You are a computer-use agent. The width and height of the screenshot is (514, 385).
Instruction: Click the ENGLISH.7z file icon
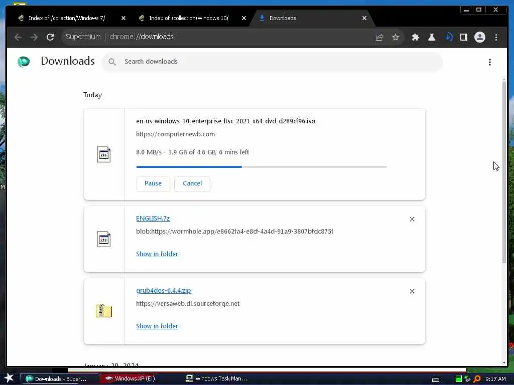pyautogui.click(x=104, y=239)
